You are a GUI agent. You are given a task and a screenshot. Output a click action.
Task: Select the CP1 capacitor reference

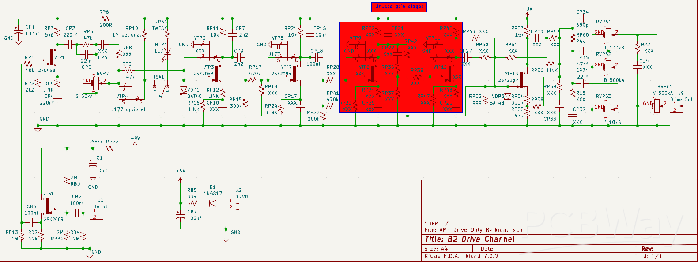click(30, 27)
